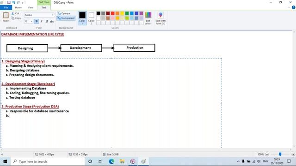
Task: Open the pink flower app on taskbar
Action: click(x=133, y=161)
